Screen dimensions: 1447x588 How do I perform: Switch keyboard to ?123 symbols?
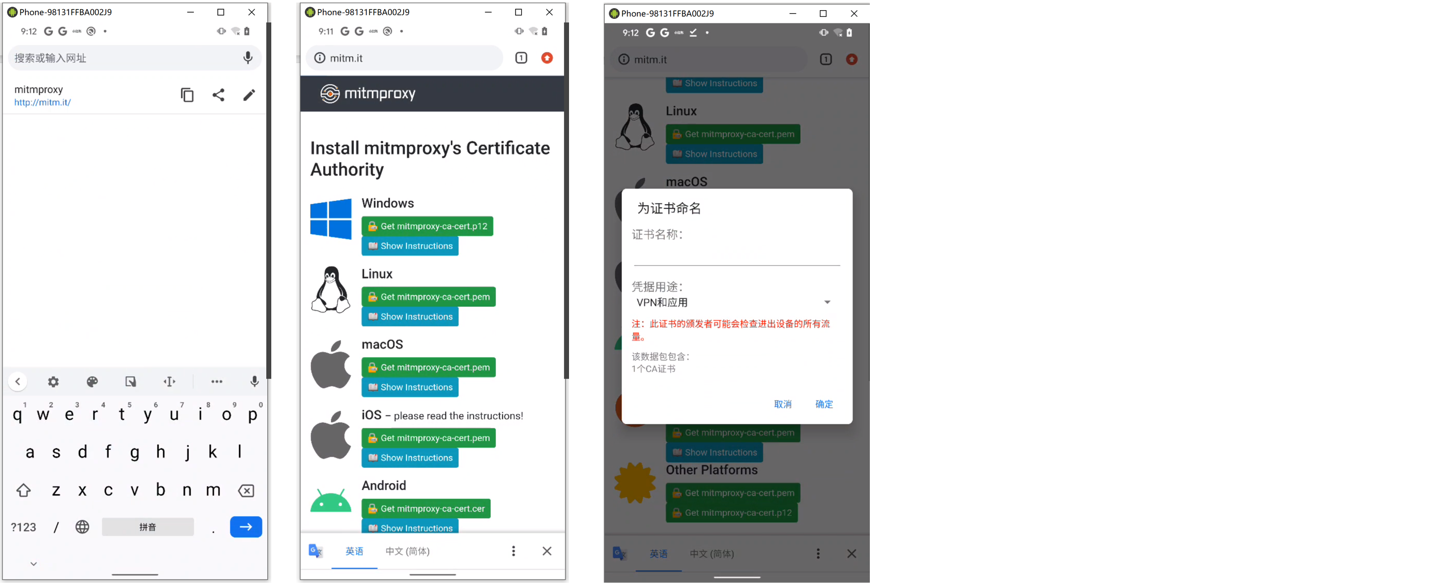pos(23,527)
